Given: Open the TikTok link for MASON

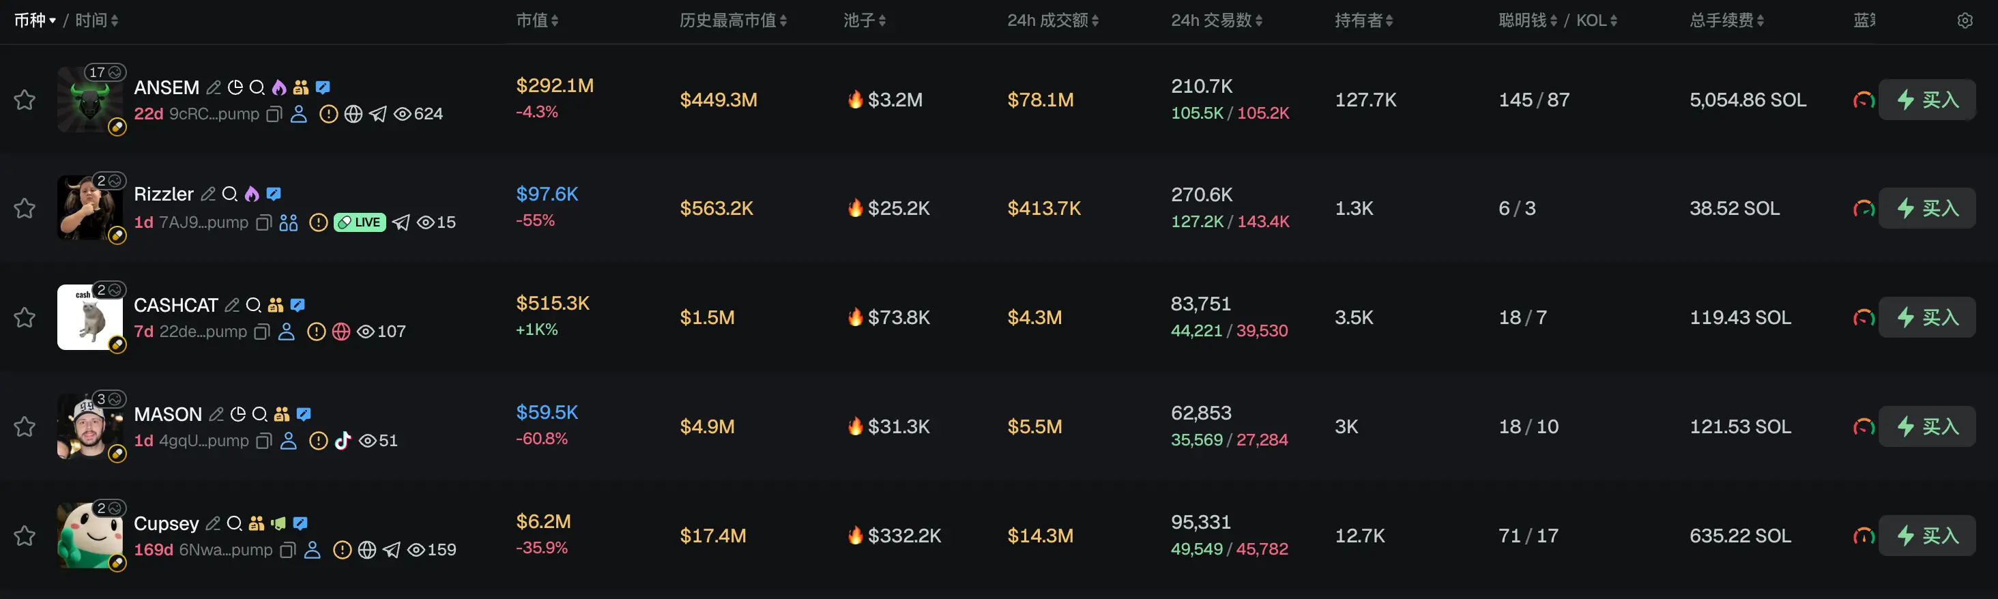Looking at the screenshot, I should (x=343, y=441).
